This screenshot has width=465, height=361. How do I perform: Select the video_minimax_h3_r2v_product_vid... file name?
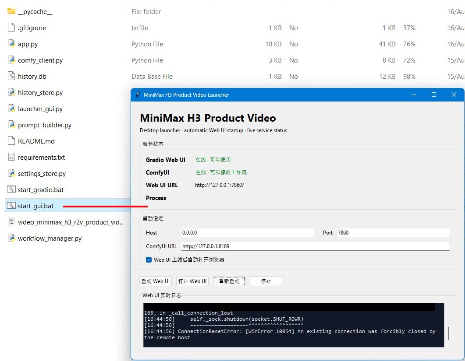tap(71, 222)
